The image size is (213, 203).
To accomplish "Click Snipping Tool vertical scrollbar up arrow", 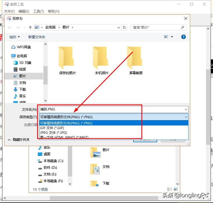I will [208, 29].
